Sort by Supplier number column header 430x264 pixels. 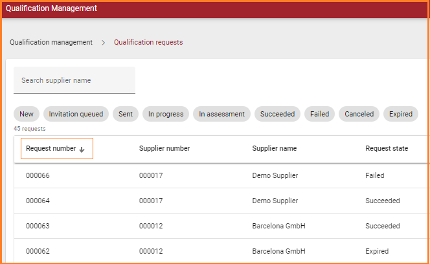pos(164,149)
